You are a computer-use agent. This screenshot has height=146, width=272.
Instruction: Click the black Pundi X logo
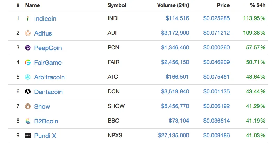[28, 136]
